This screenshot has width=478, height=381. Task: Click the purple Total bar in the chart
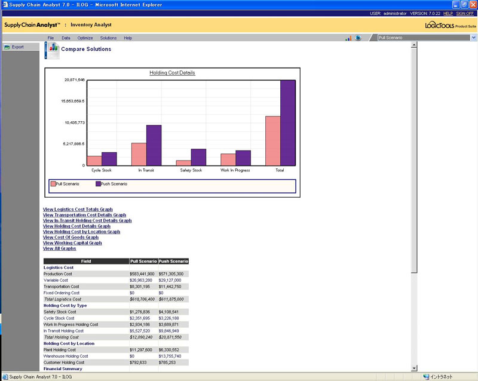[x=288, y=123]
